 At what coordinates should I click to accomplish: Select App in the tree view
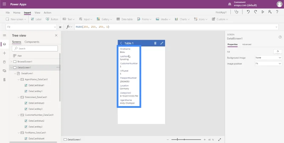(x=20, y=56)
